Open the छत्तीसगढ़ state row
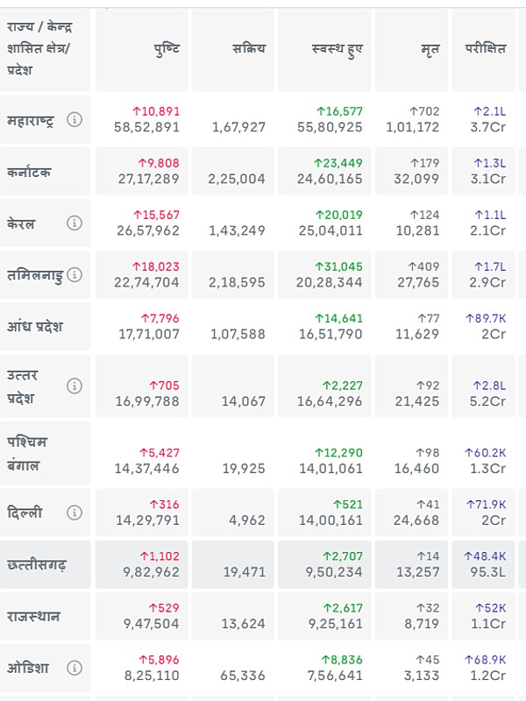The width and height of the screenshot is (526, 701). click(x=36, y=565)
